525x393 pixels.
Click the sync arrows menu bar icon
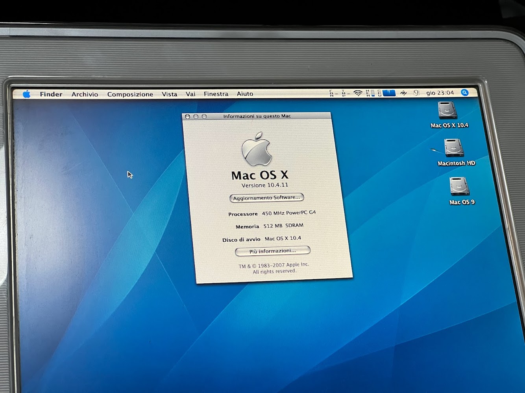[x=403, y=93]
